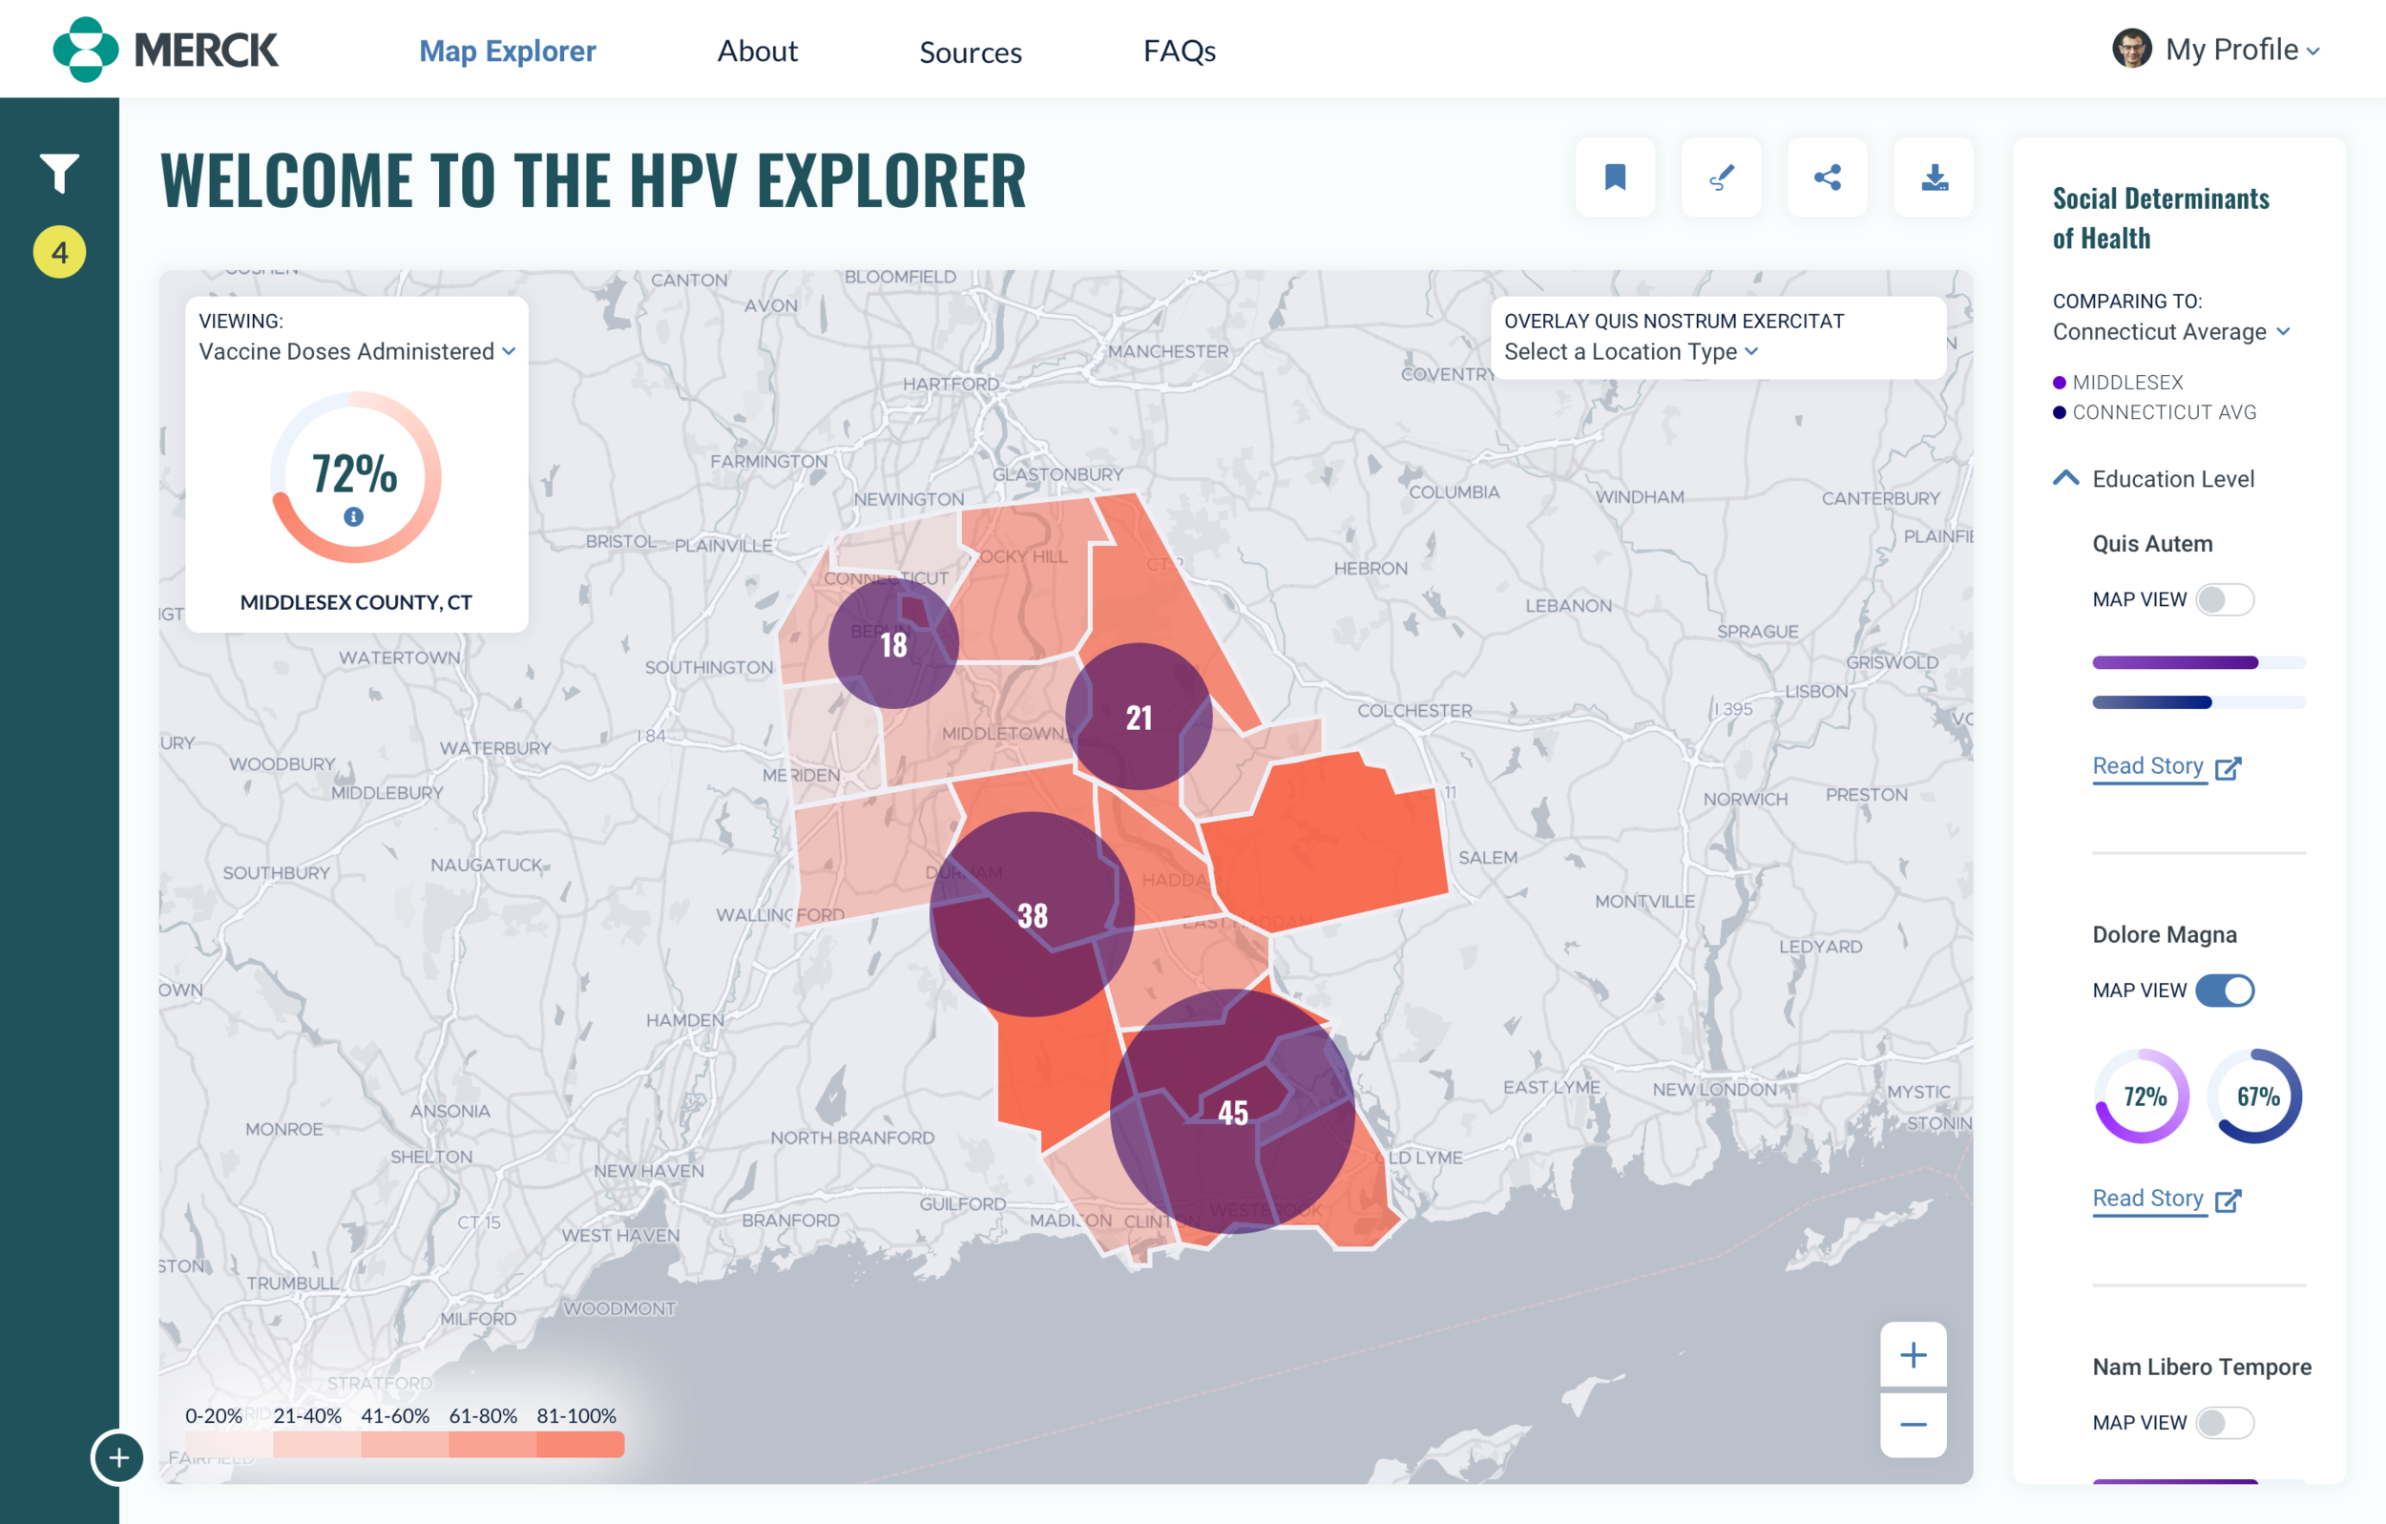Viewport: 2386px width, 1524px height.
Task: Click MIDDLESEX COUNTY, CT label
Action: pyautogui.click(x=356, y=601)
